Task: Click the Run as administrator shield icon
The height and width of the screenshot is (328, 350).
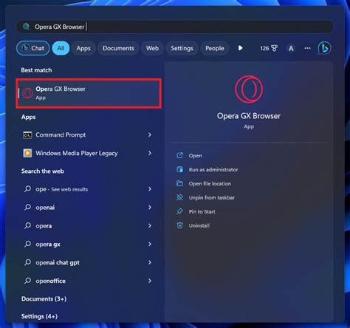Action: pyautogui.click(x=179, y=169)
